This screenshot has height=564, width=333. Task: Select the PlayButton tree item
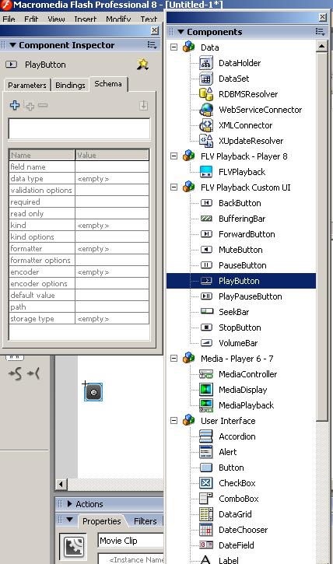[241, 281]
